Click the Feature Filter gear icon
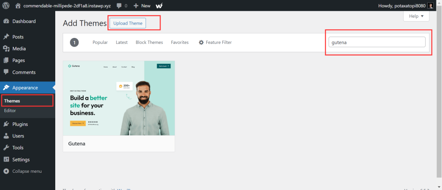The width and height of the screenshot is (442, 190). pos(201,43)
